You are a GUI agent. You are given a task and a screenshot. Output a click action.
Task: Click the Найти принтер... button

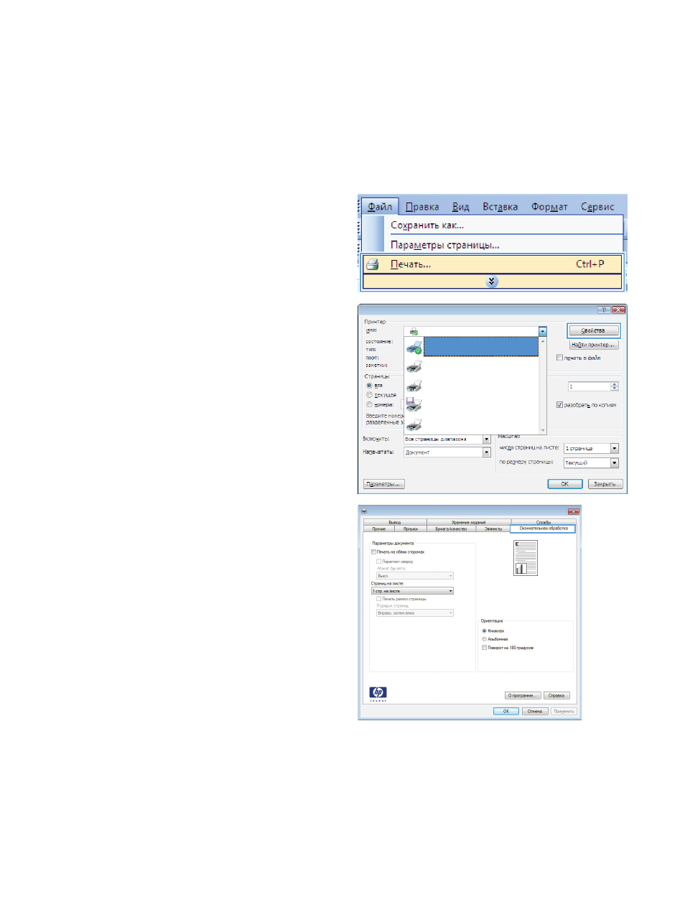[x=594, y=345]
